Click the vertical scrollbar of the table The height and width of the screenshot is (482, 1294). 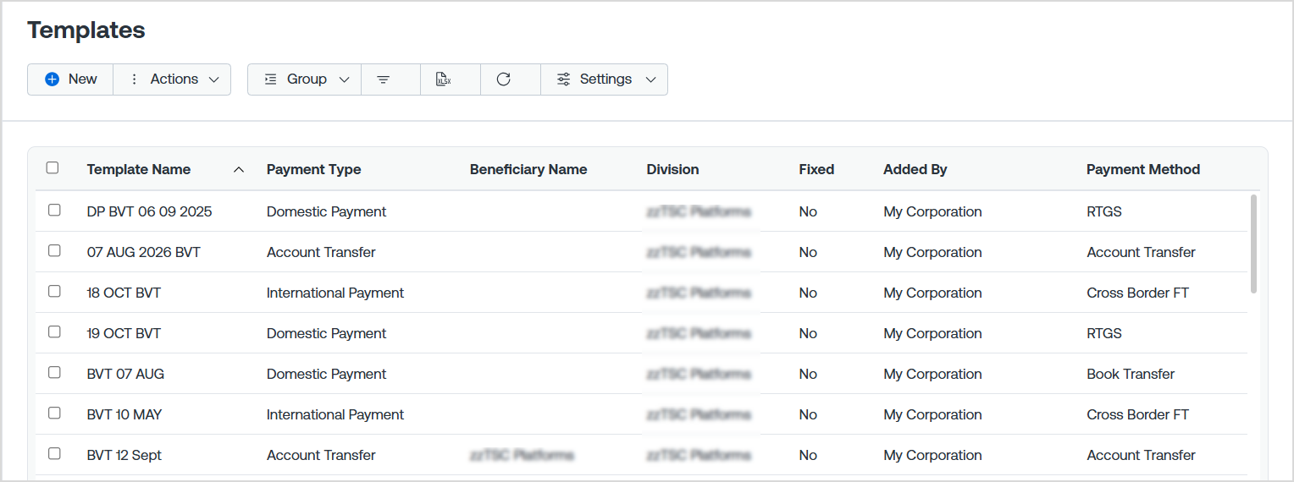tap(1253, 244)
